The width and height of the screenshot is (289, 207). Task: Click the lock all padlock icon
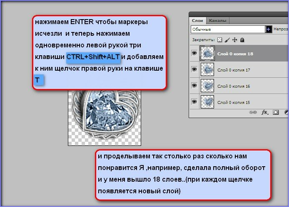242,40
